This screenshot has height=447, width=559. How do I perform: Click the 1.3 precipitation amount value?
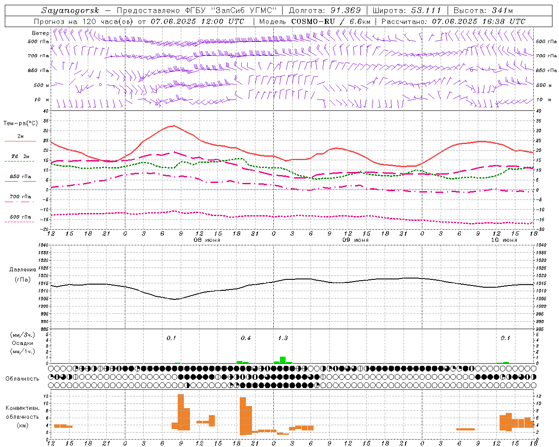tap(283, 338)
